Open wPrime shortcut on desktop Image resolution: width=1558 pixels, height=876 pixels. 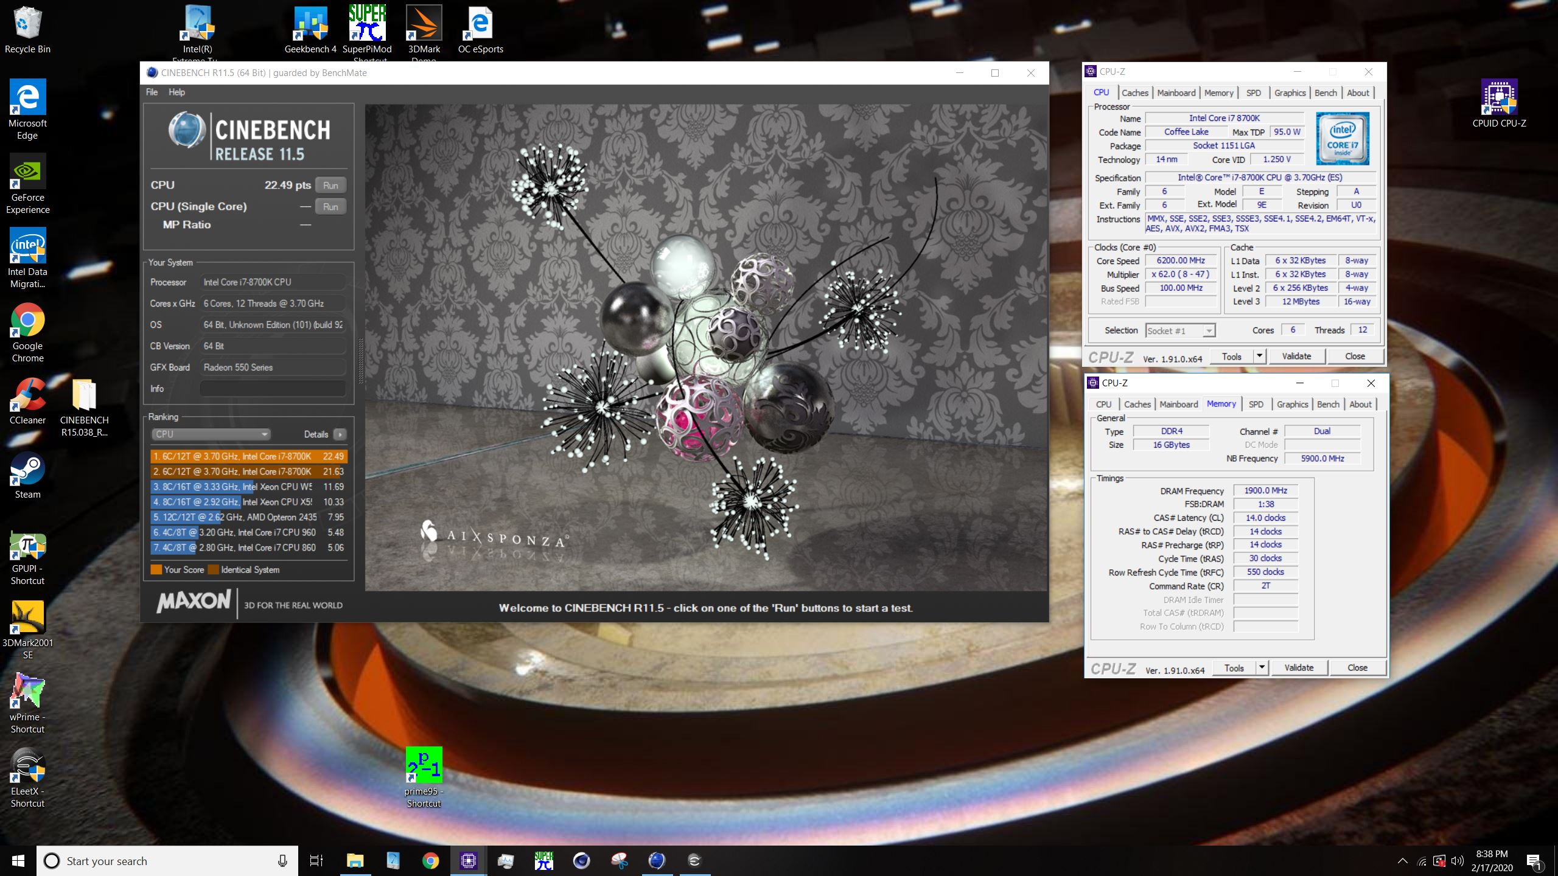pyautogui.click(x=27, y=703)
